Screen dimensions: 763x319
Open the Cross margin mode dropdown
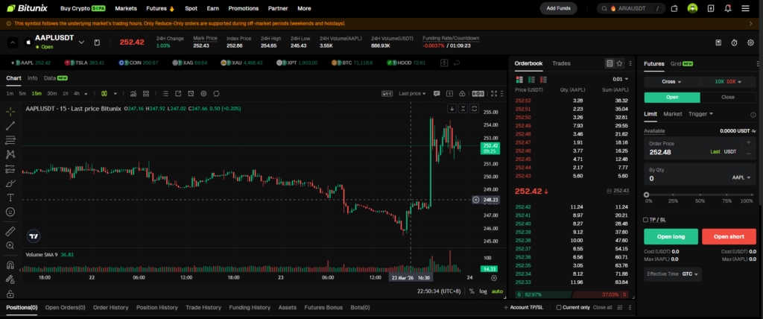pos(671,81)
